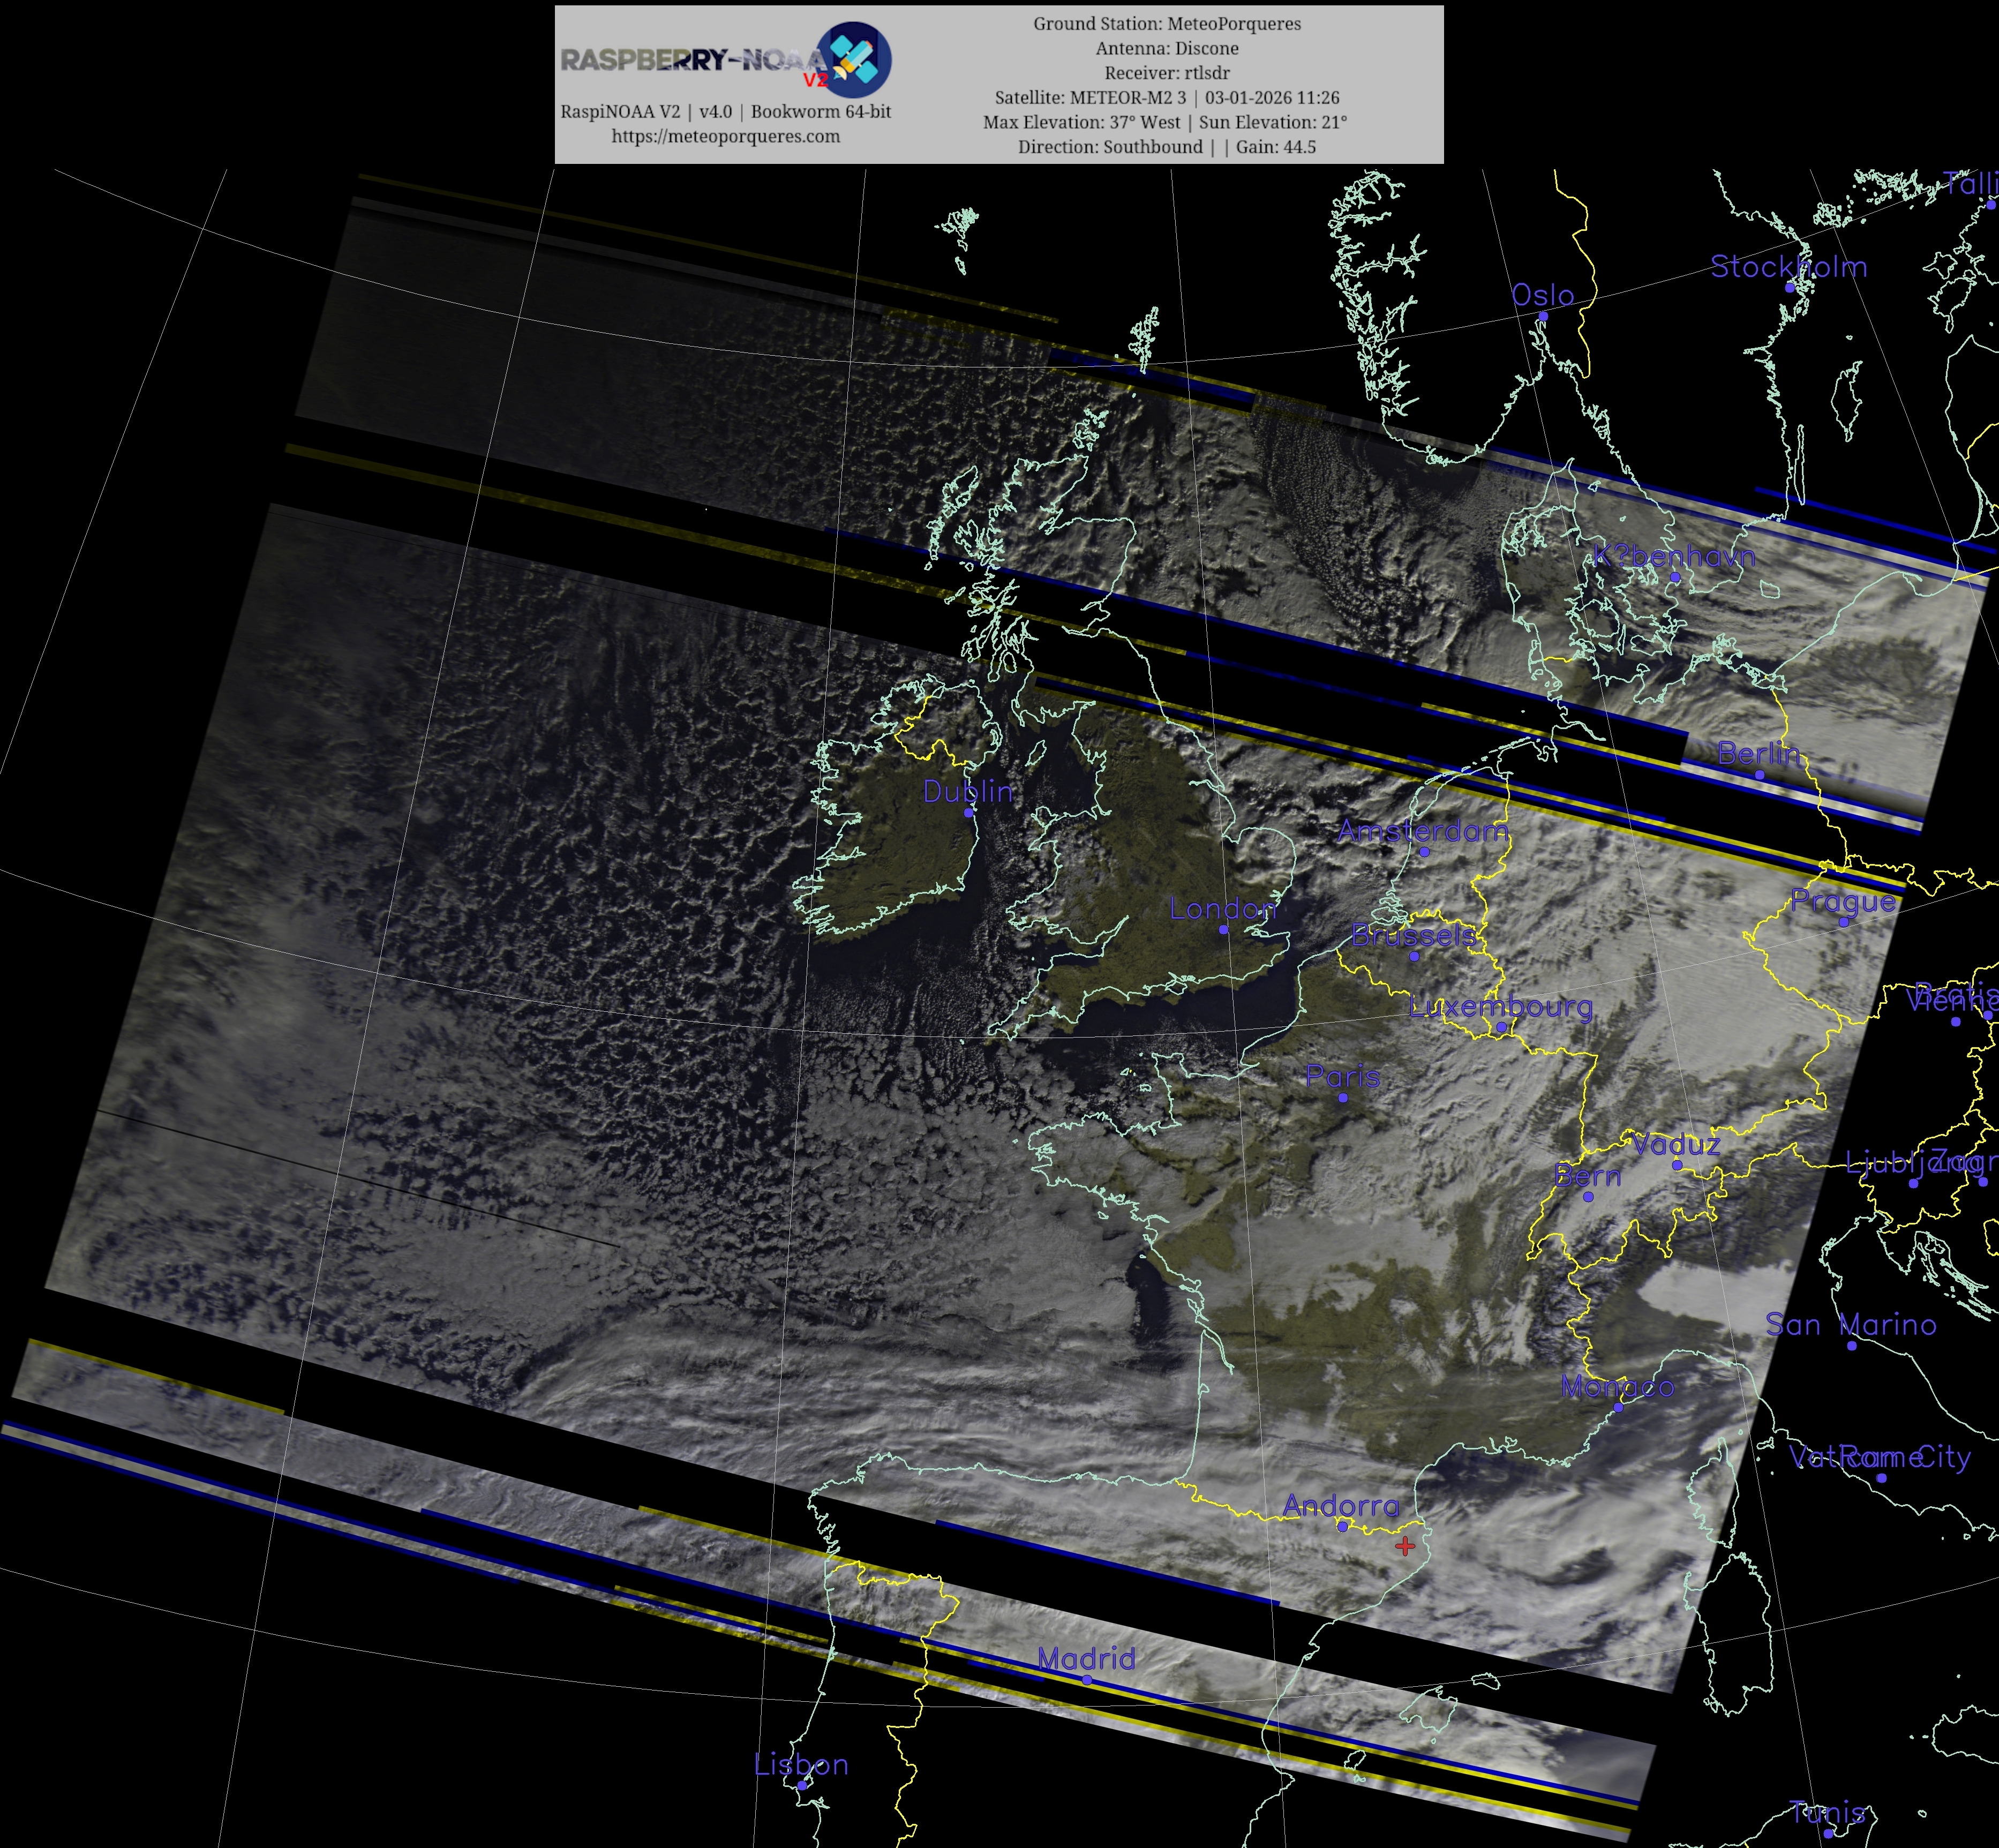Image resolution: width=1999 pixels, height=1848 pixels.
Task: Click the Madrid city marker dot
Action: pos(1087,1679)
